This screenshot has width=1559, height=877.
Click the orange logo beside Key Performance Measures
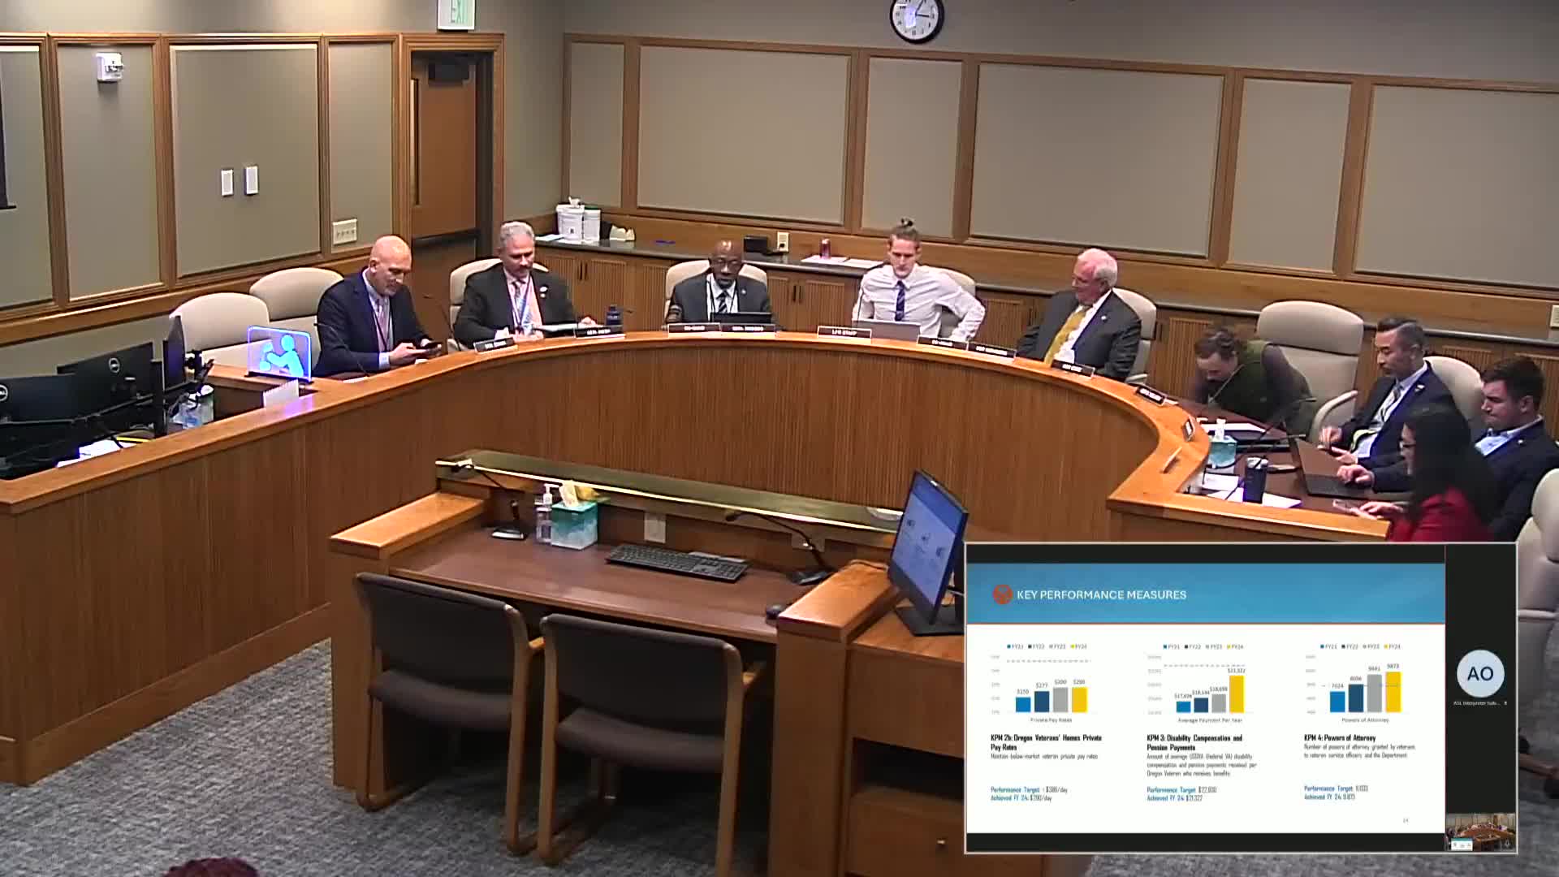1002,594
